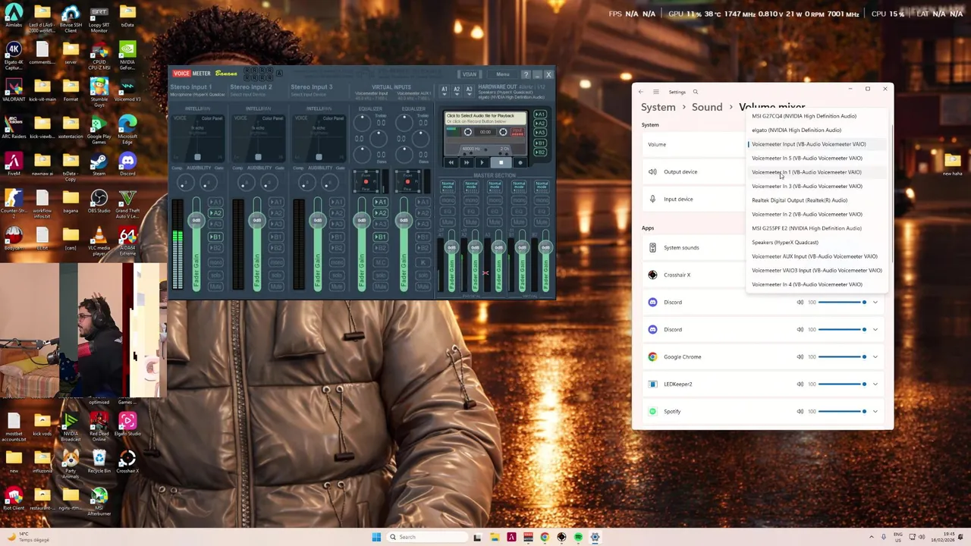This screenshot has width=971, height=546.
Task: Toggle B2 bus on Stereo Input 3
Action: pyautogui.click(x=337, y=249)
